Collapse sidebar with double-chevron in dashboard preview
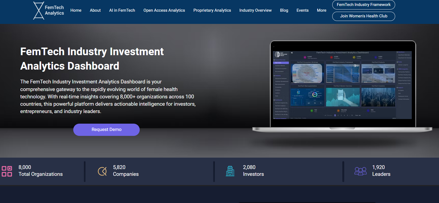Screen dimensions: 439x203 (292, 53)
